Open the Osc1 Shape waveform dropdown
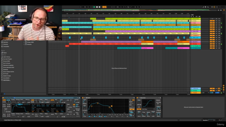The height and width of the screenshot is (127, 226). coord(13,101)
